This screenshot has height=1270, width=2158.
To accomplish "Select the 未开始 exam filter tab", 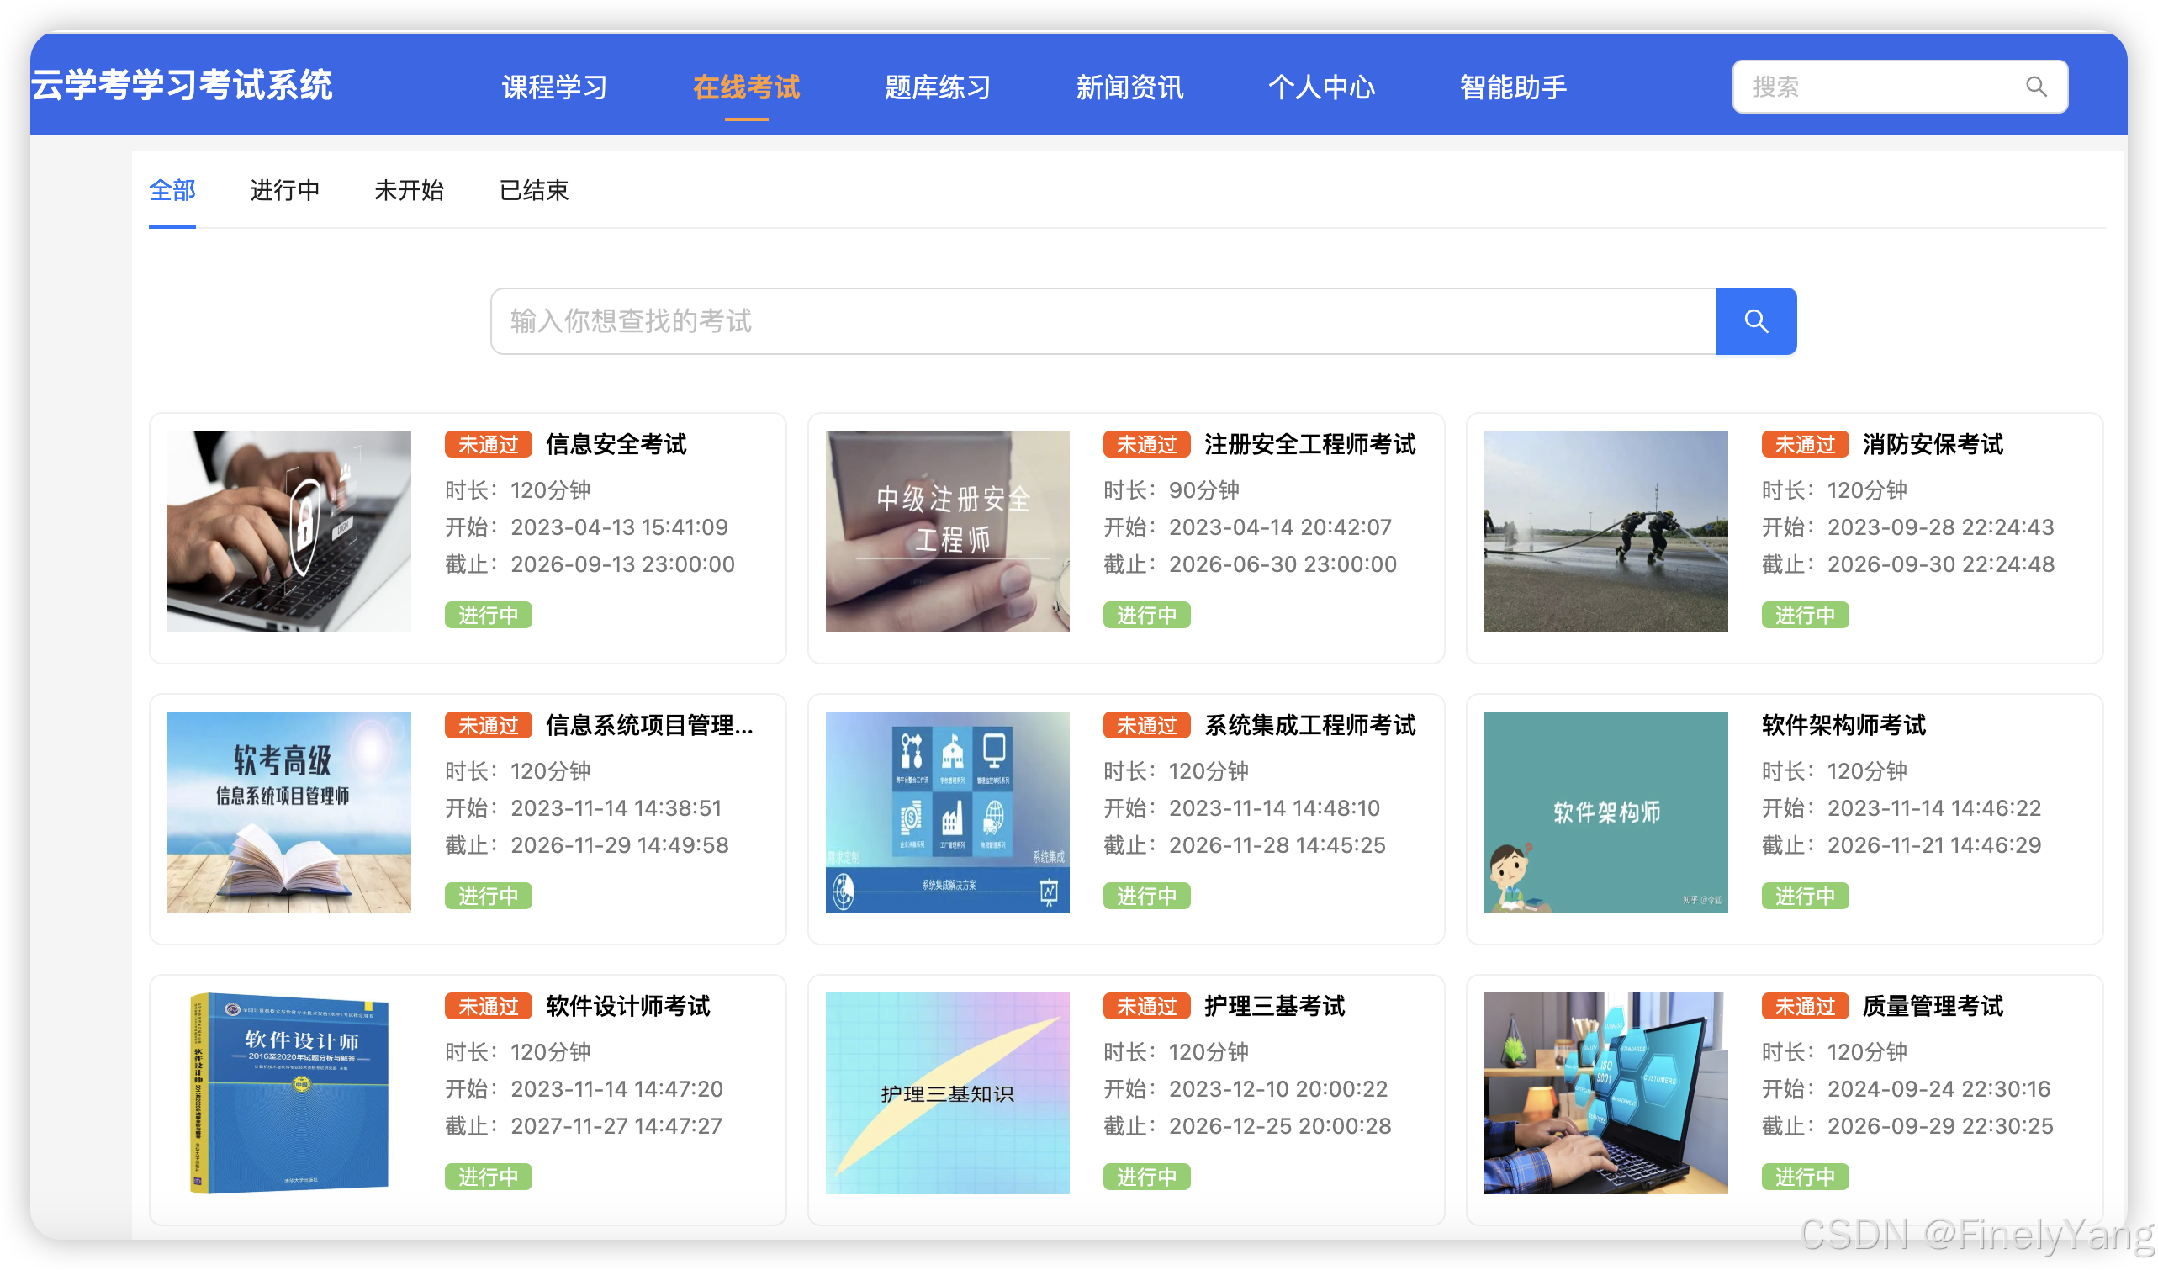I will [409, 190].
